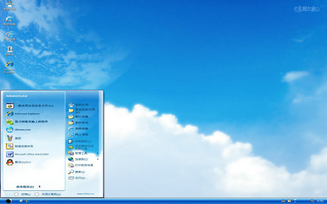Open Printers and Faxes menu entry
This screenshot has width=327, height=204.
[x=81, y=165]
